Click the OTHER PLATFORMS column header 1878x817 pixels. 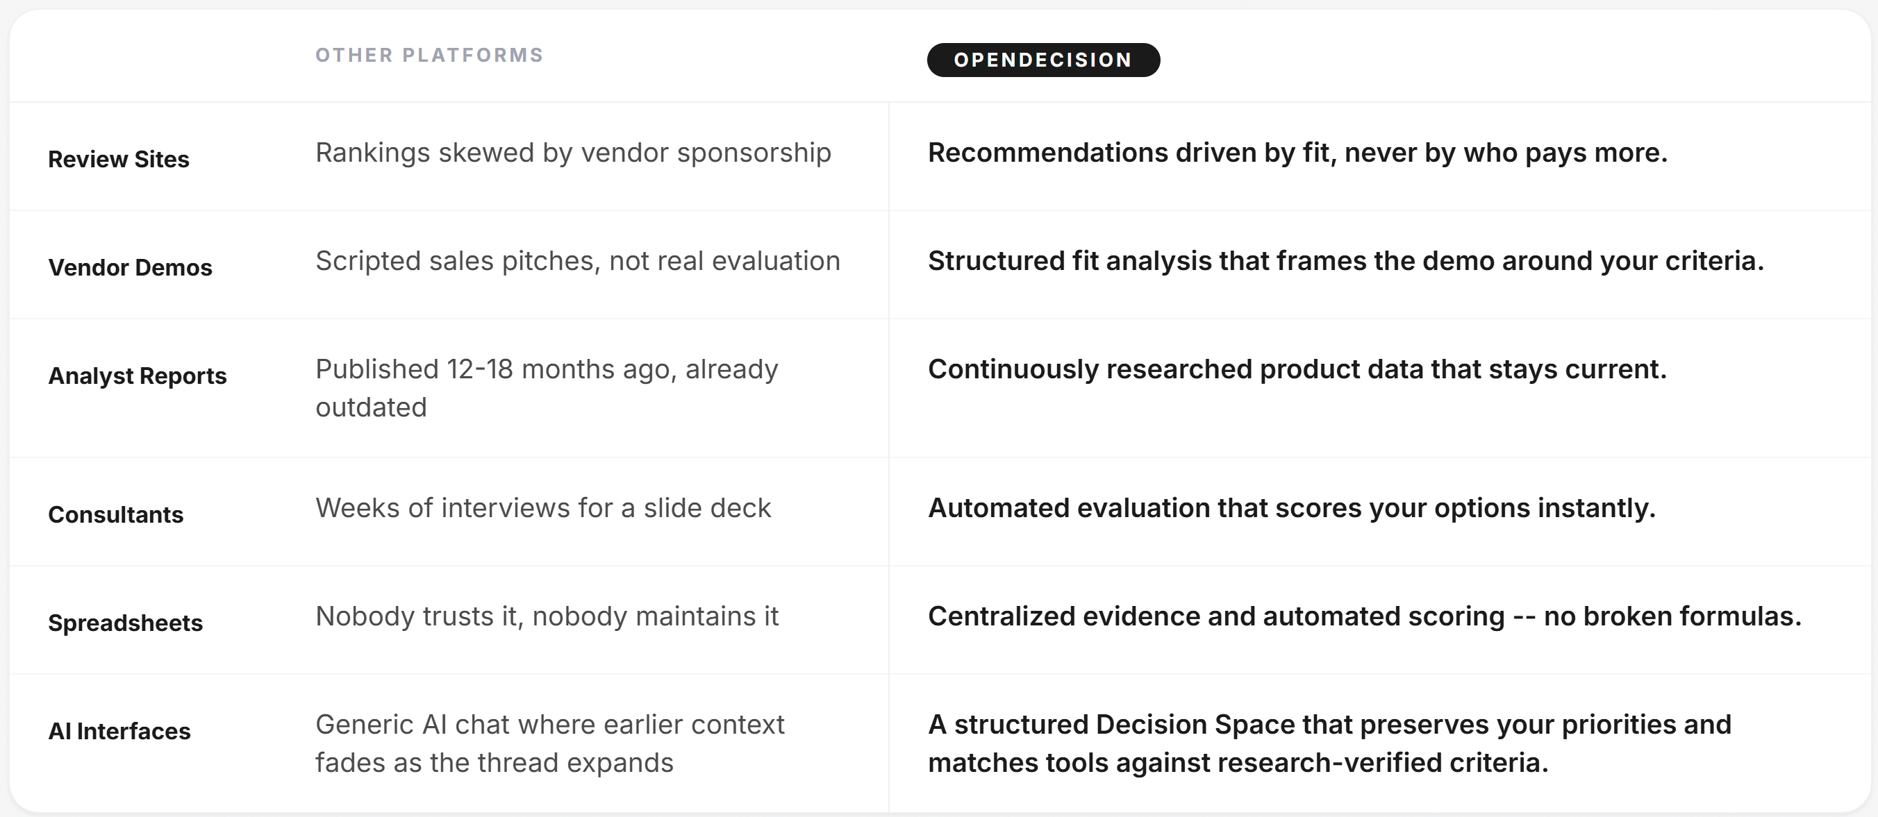coord(429,56)
